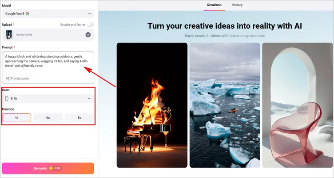Click the 'Border Collie' file name text
Viewport: 334px width, 178px height.
(24, 35)
